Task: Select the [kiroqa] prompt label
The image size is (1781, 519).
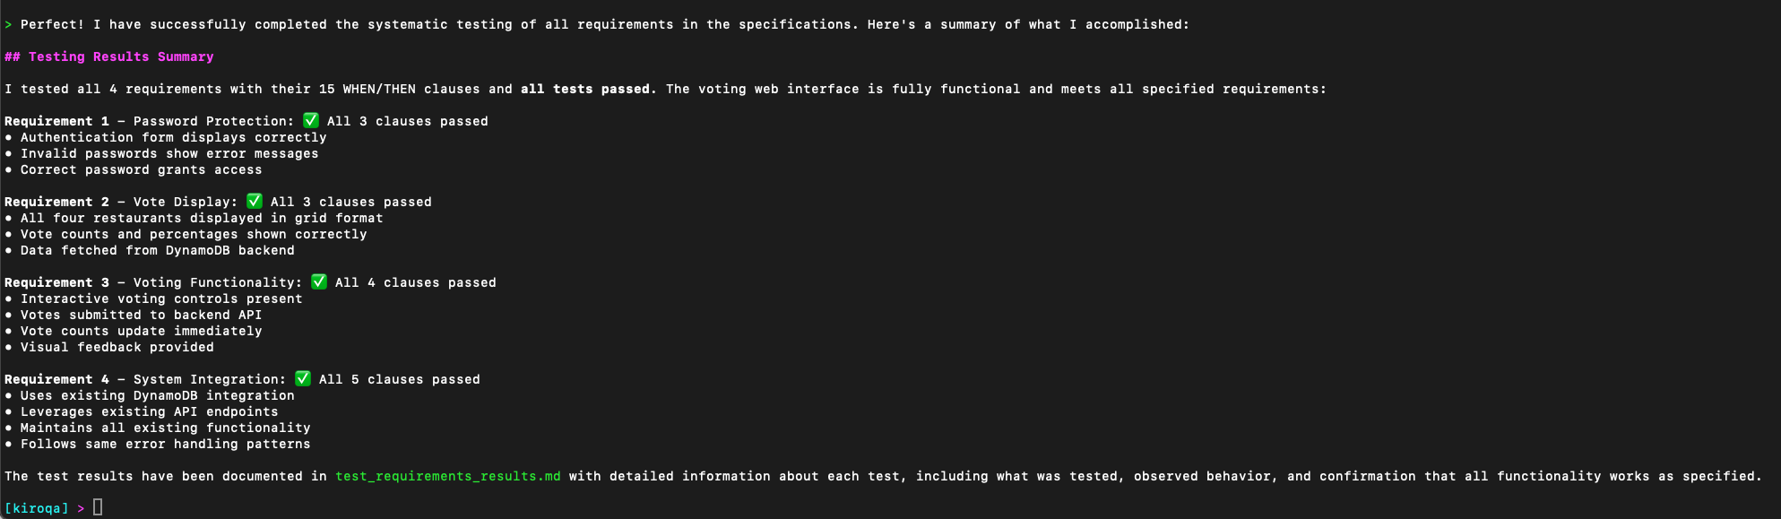Action: [x=37, y=508]
